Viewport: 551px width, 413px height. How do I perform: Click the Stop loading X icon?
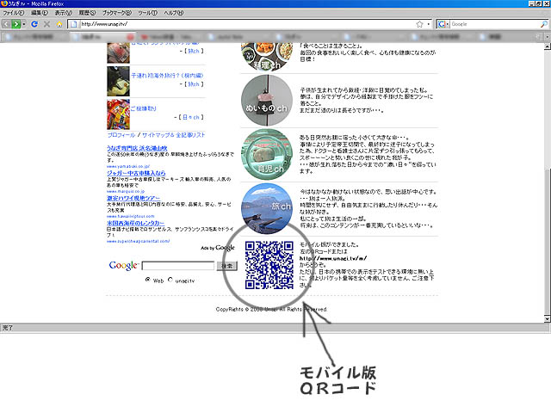coord(46,24)
